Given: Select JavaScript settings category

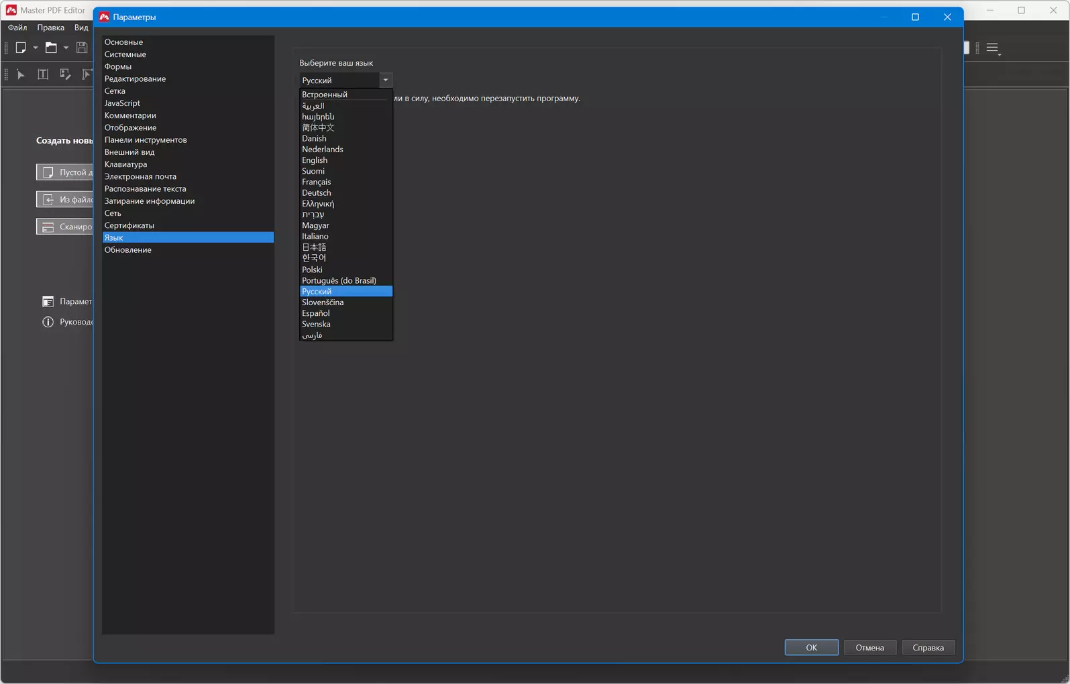Looking at the screenshot, I should click(188, 103).
